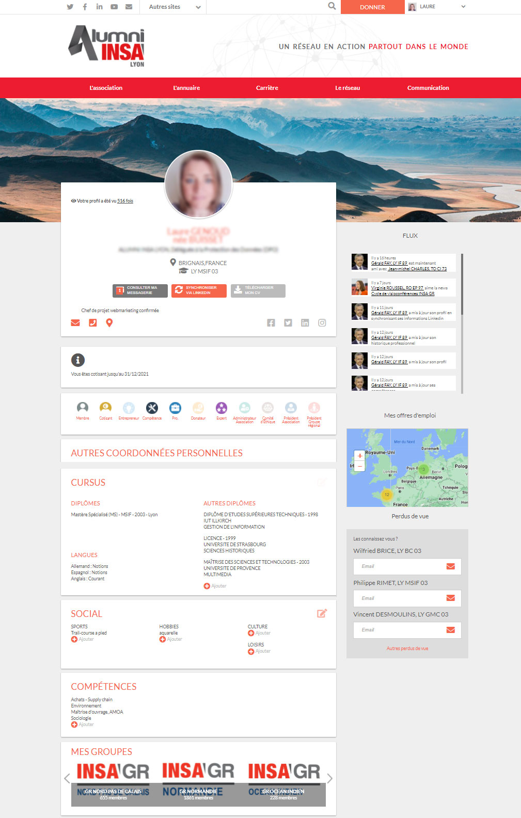Click Synchroniser via LinkedIn button

[199, 290]
